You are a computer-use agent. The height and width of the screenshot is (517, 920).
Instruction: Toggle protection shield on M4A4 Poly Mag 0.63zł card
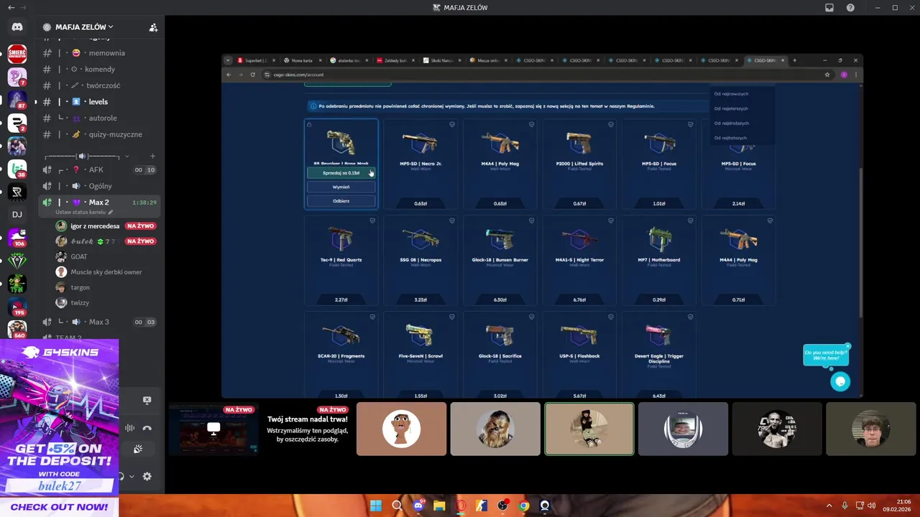(531, 124)
